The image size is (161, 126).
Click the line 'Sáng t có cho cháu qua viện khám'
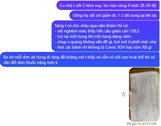click(x=91, y=25)
